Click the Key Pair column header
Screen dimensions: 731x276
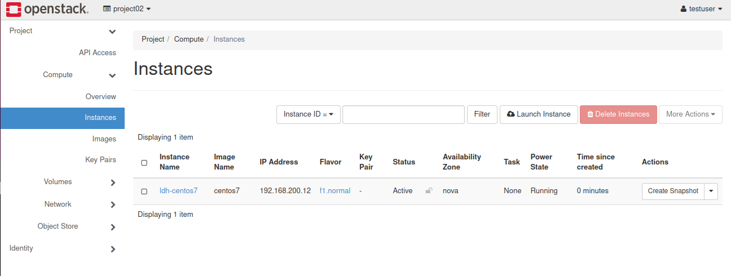[366, 162]
